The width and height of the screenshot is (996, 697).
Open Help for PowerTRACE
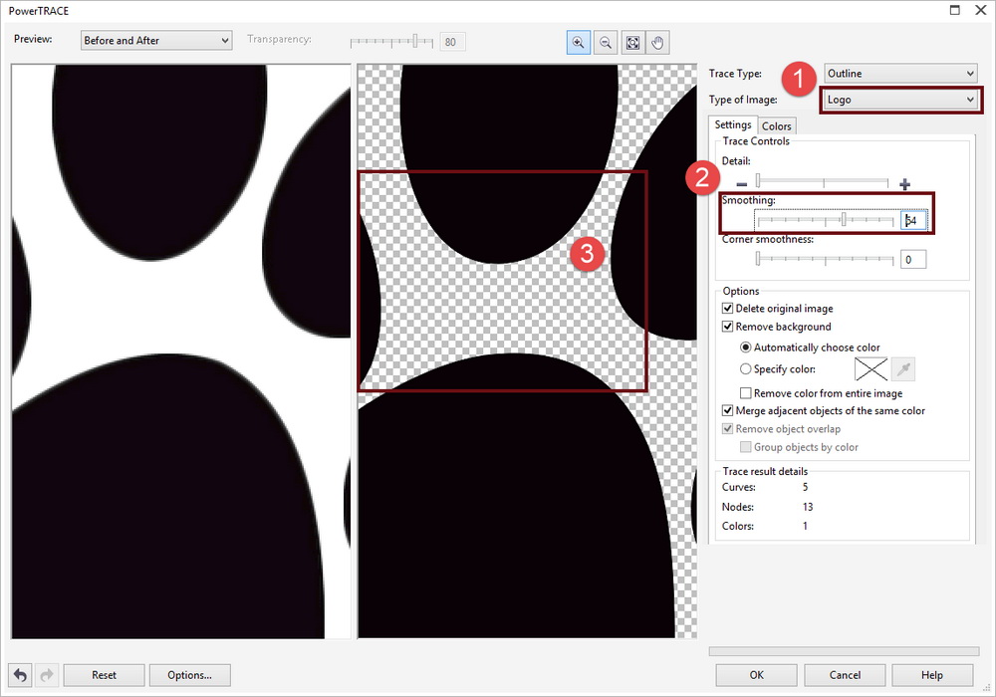[932, 675]
